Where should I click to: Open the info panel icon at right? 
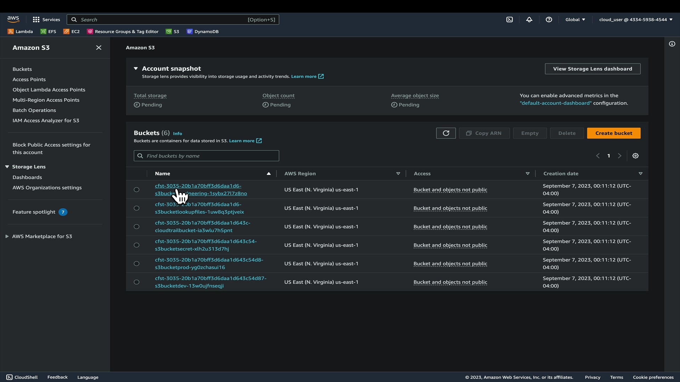(x=672, y=44)
